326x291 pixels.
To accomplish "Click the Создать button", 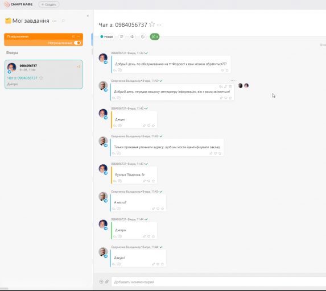I will click(x=49, y=5).
